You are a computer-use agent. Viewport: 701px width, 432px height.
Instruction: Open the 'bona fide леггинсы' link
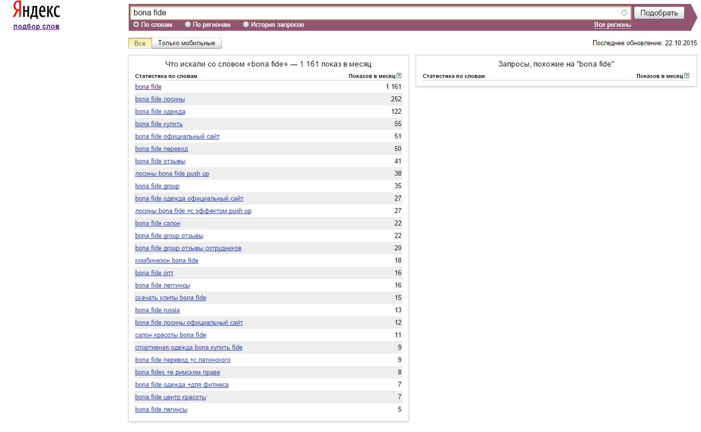tap(163, 285)
